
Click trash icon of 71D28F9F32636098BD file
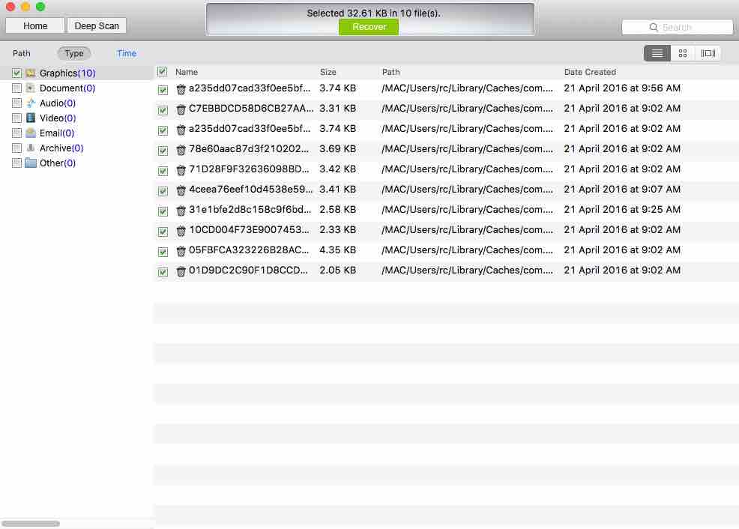point(181,170)
